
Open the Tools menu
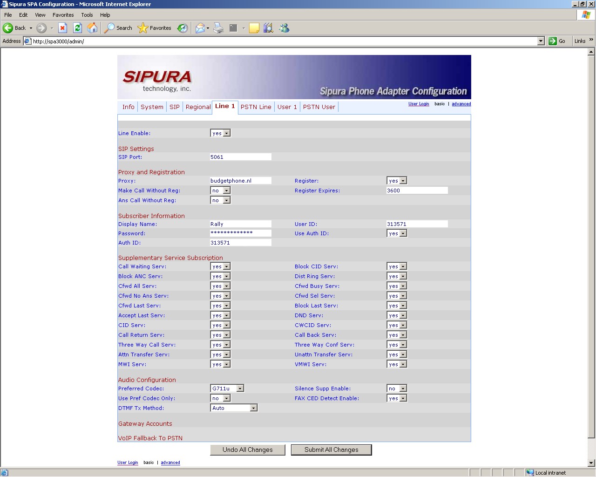pyautogui.click(x=87, y=15)
